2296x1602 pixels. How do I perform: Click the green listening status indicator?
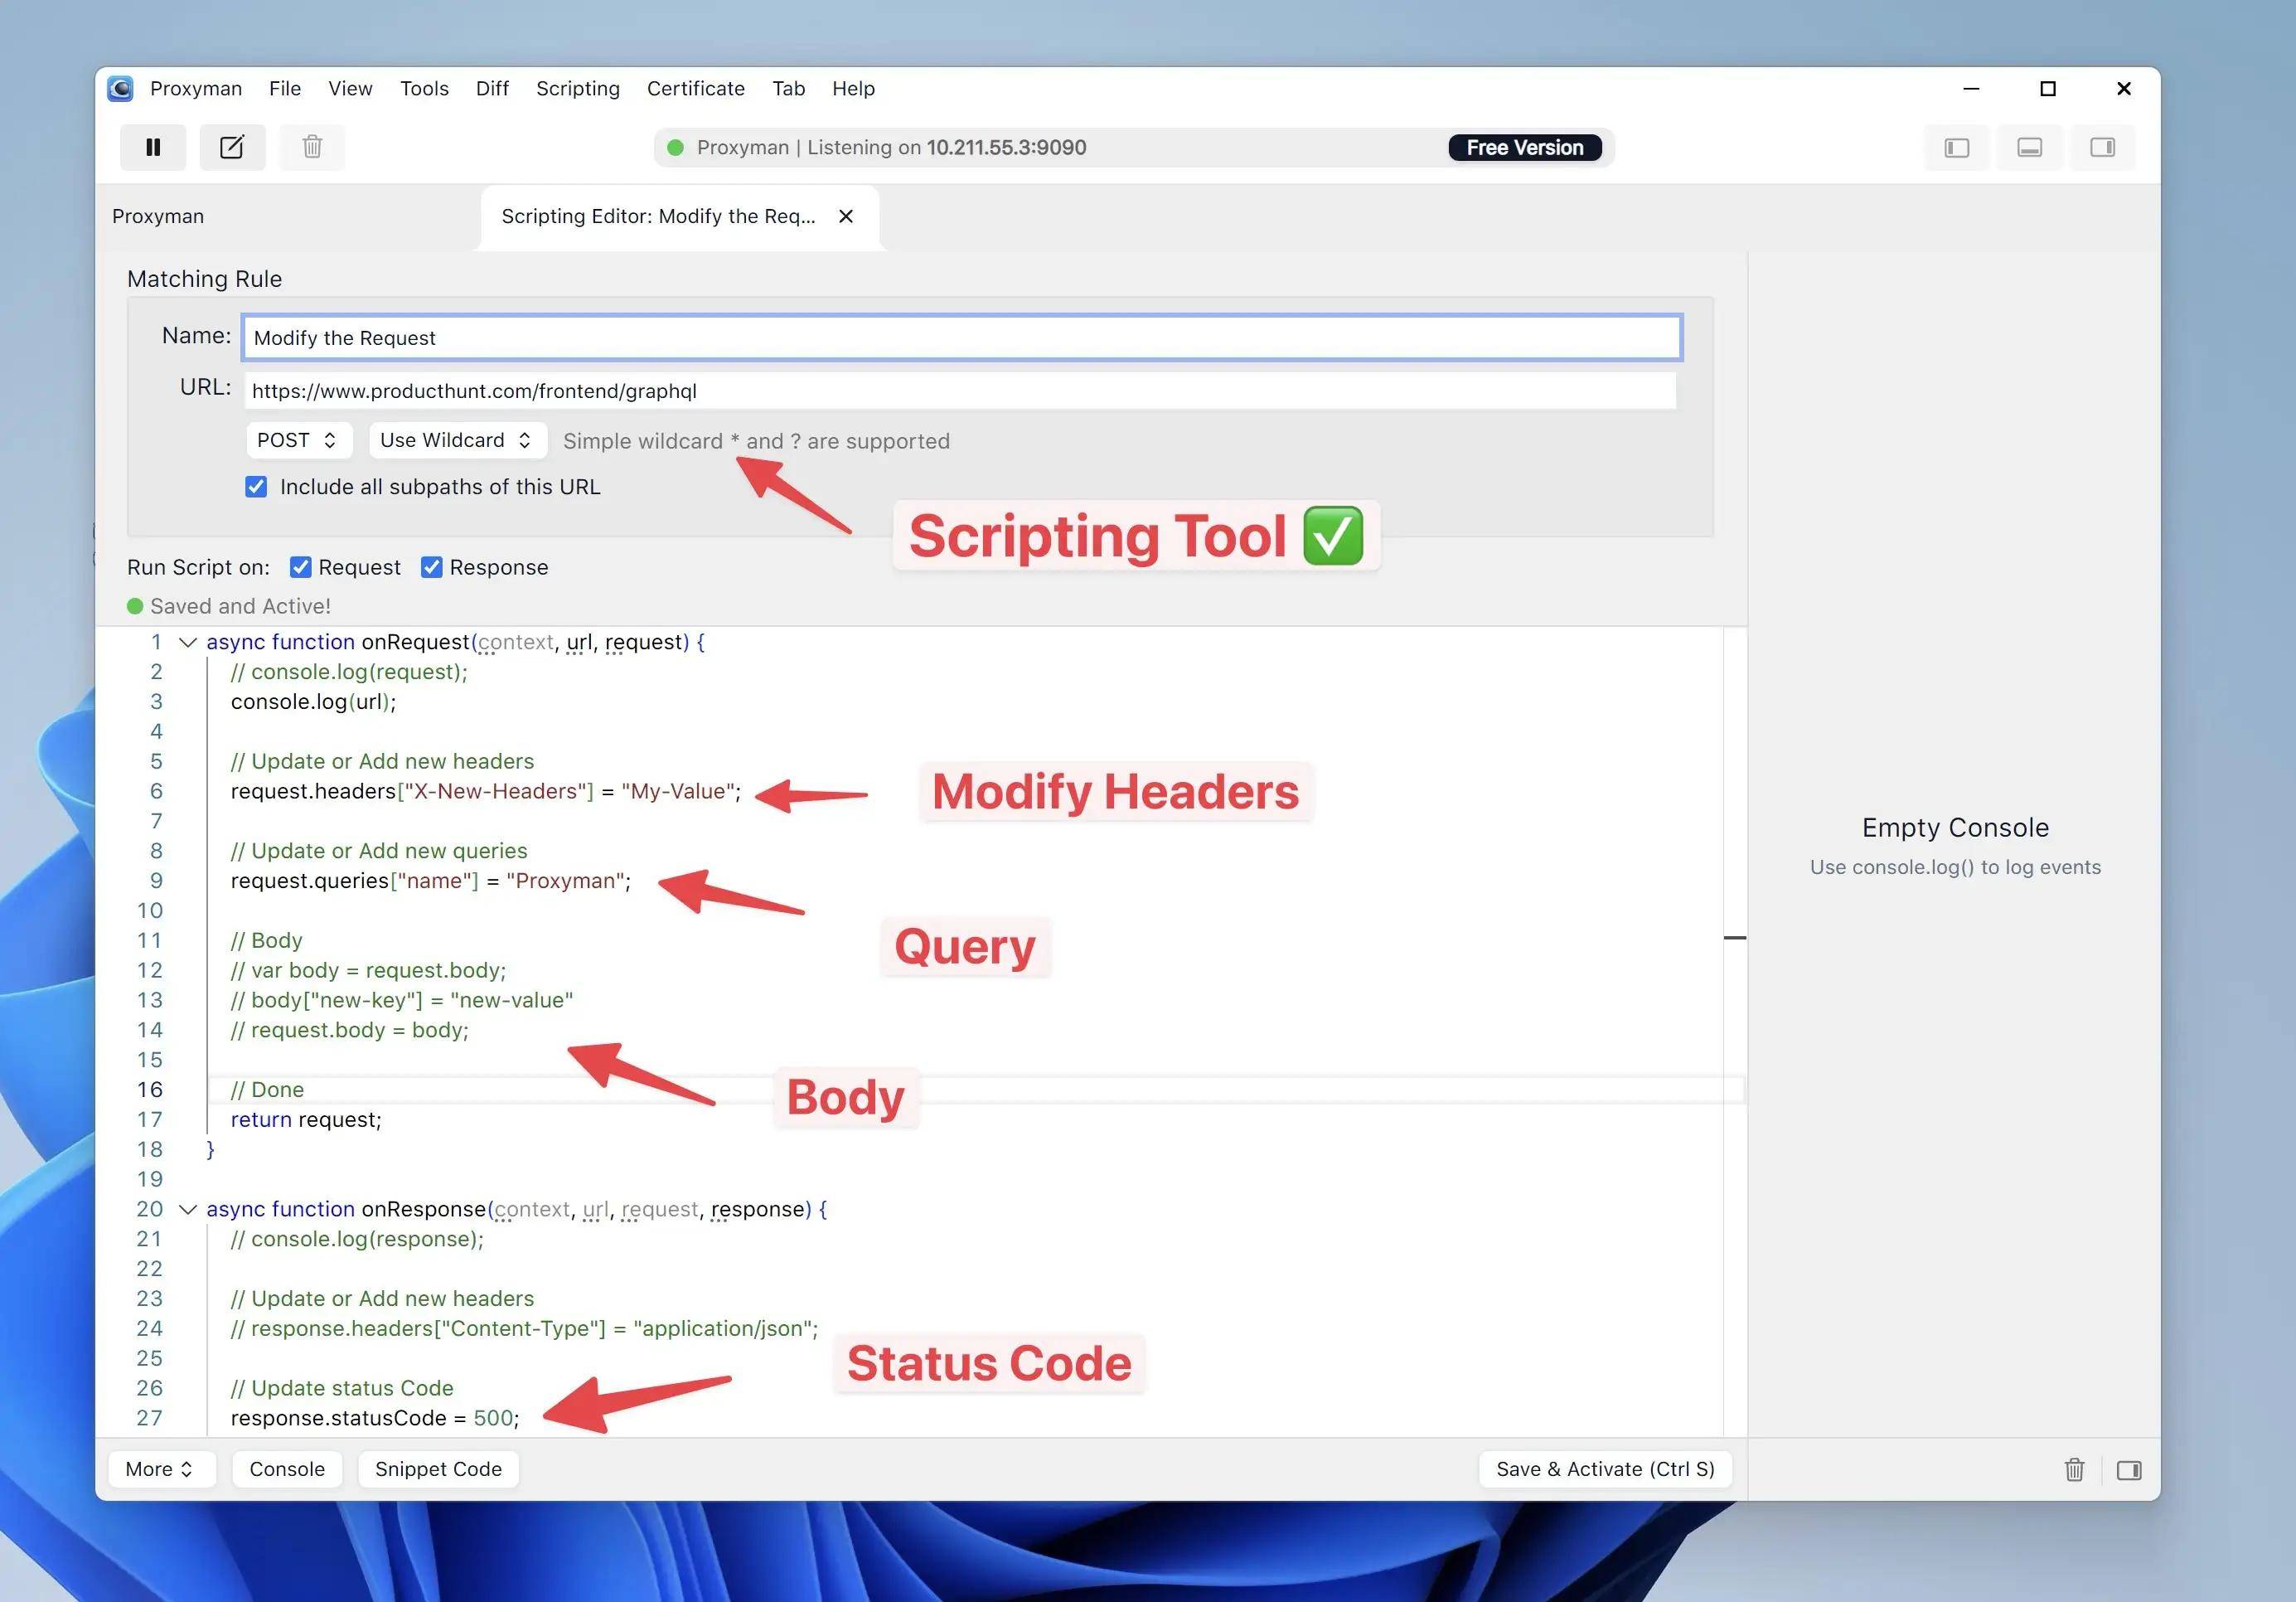(x=675, y=147)
